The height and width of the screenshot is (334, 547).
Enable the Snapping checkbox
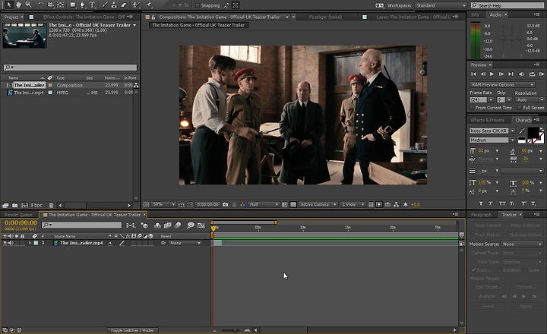coord(198,5)
